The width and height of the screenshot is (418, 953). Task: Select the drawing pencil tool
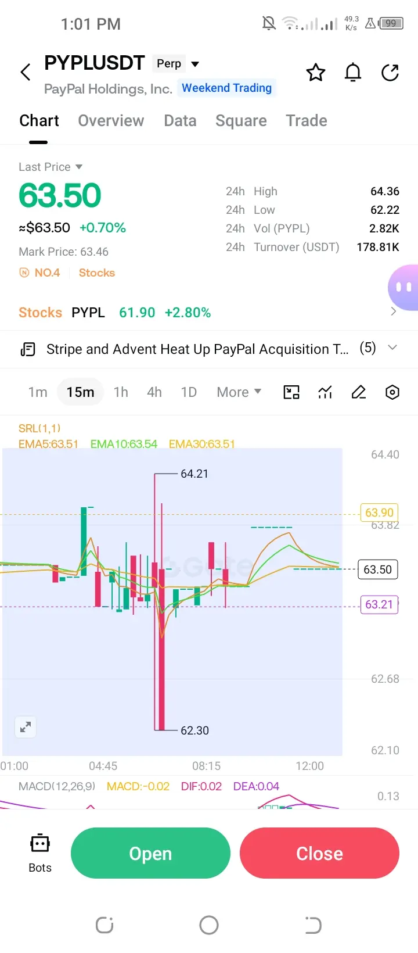pyautogui.click(x=359, y=392)
